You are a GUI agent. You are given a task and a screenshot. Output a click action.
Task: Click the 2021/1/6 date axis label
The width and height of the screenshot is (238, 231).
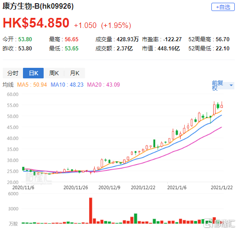tap(177, 187)
